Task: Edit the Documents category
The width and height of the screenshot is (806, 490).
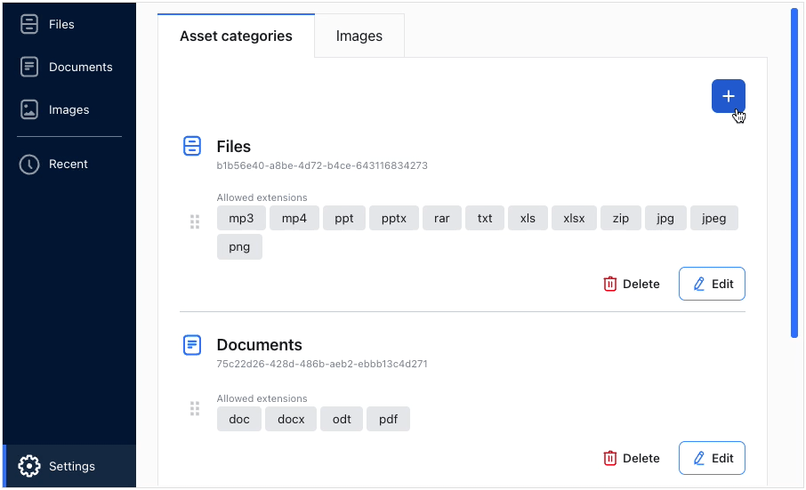Action: point(712,458)
